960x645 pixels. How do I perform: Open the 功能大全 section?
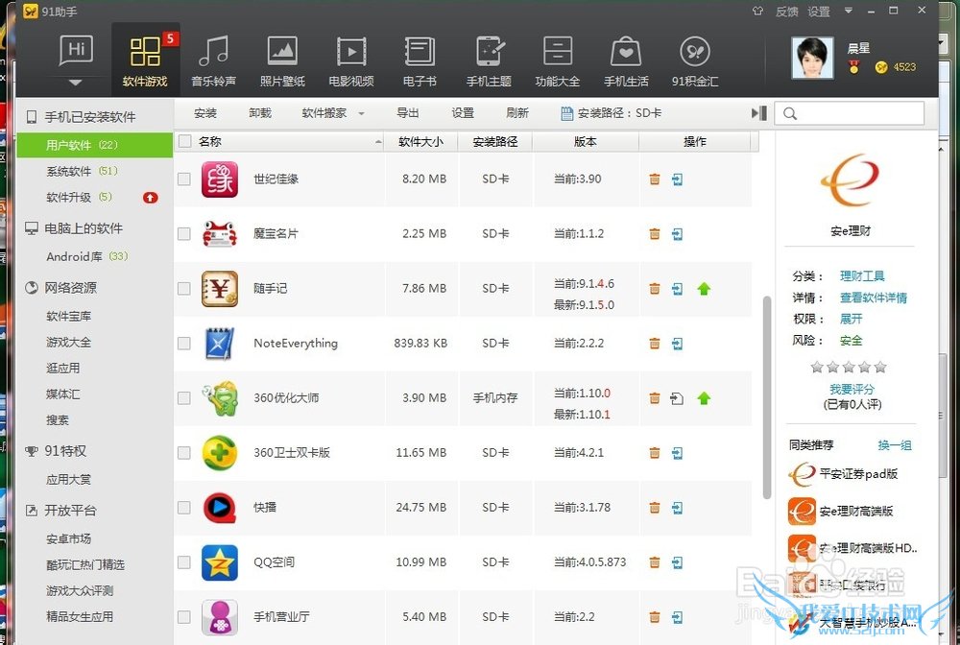[x=557, y=60]
